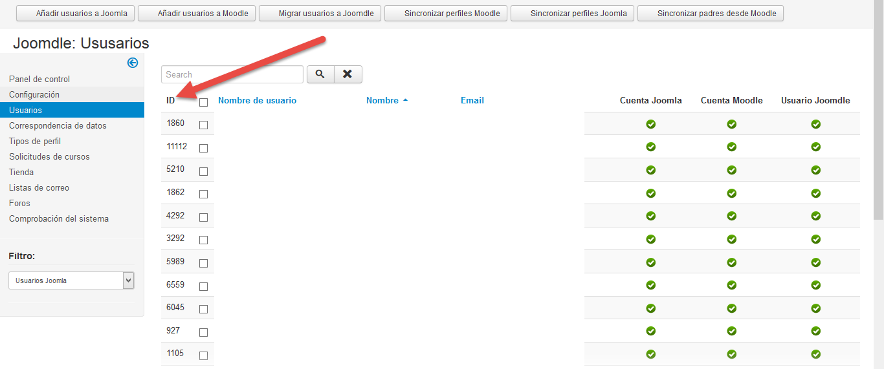Sort table by Nombre de usuario
The image size is (884, 369).
click(x=257, y=101)
